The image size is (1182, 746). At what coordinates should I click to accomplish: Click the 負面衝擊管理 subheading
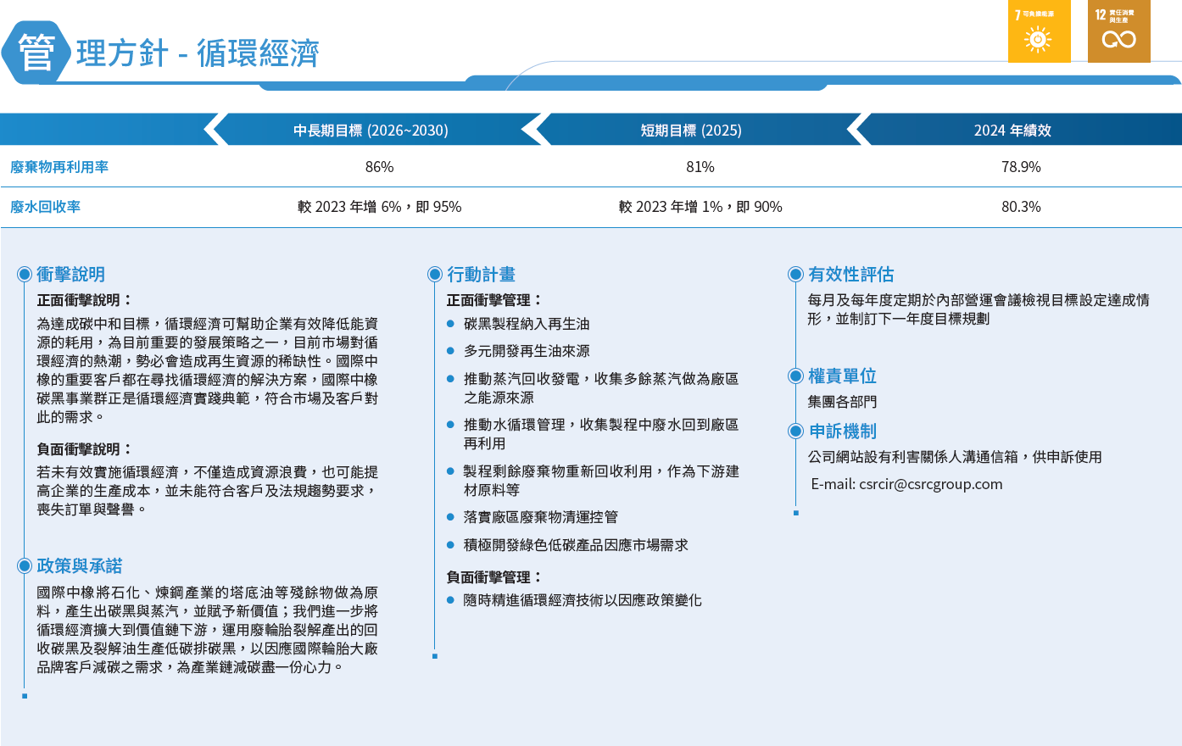494,577
